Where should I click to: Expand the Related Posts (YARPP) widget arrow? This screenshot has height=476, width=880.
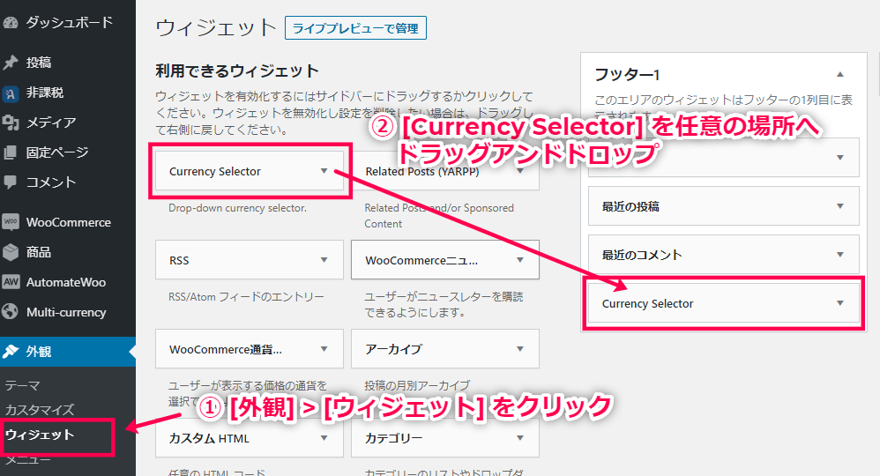(520, 171)
